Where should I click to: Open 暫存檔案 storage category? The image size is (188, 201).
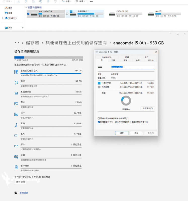pyautogui.click(x=48, y=168)
